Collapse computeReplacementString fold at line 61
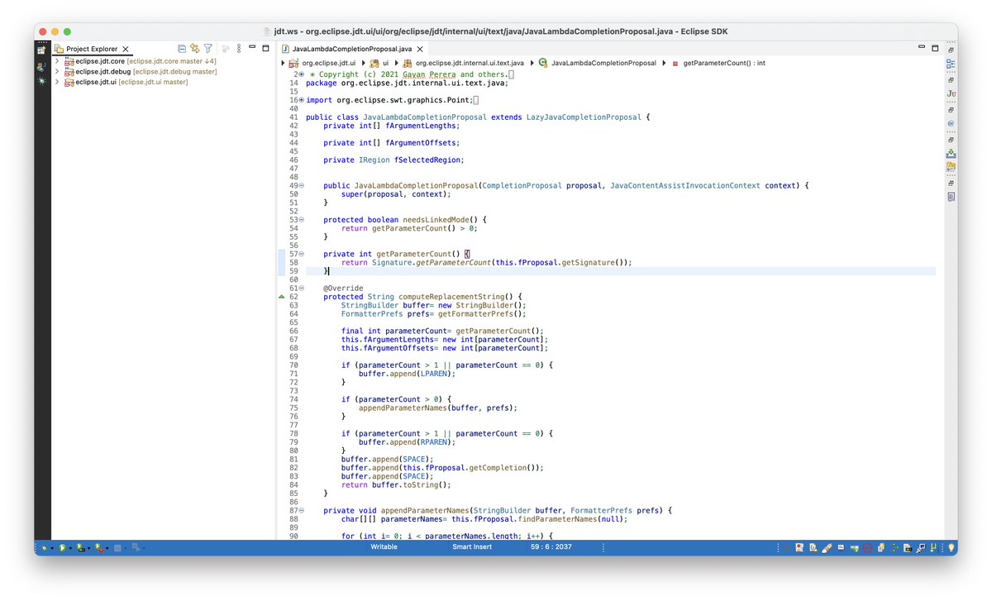This screenshot has width=992, height=601. [302, 289]
